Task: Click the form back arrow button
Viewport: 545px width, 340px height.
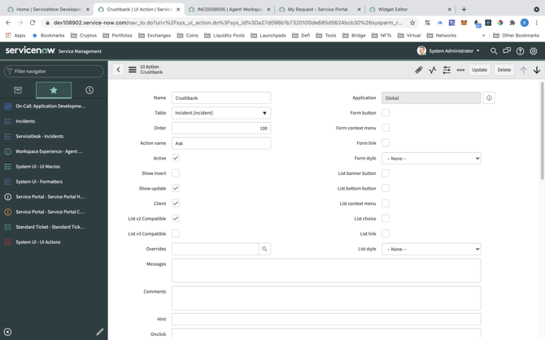Action: 118,70
